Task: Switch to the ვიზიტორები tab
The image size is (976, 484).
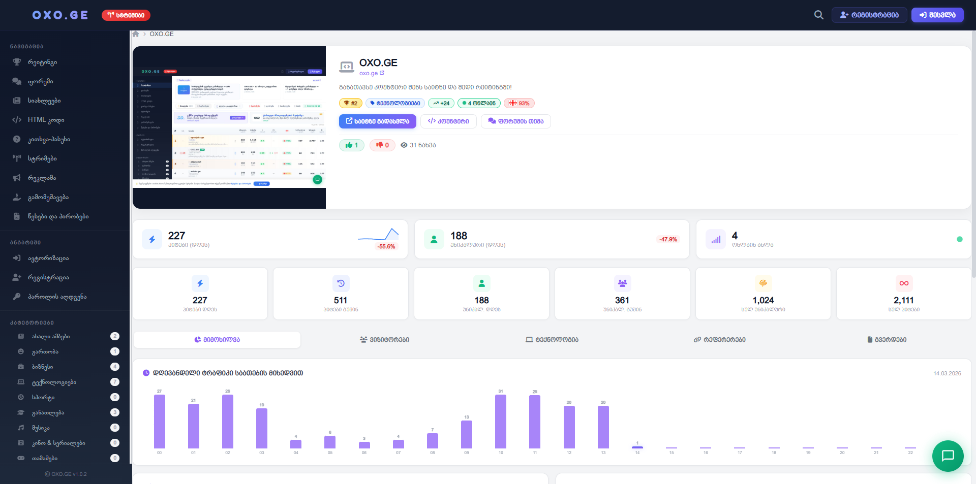Action: coord(384,340)
